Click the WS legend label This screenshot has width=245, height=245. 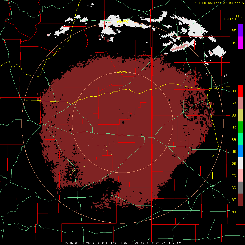pos(234,151)
